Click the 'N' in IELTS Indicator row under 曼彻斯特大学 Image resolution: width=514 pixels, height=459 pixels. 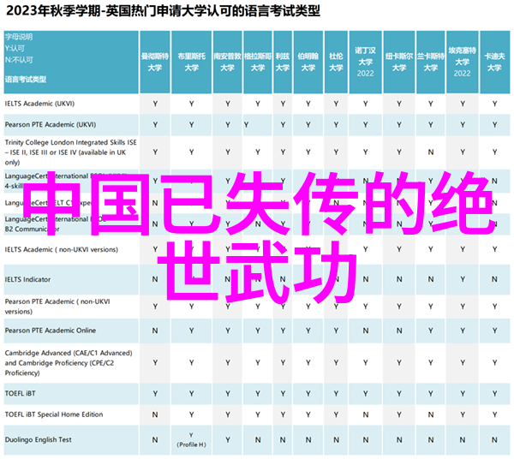155,279
